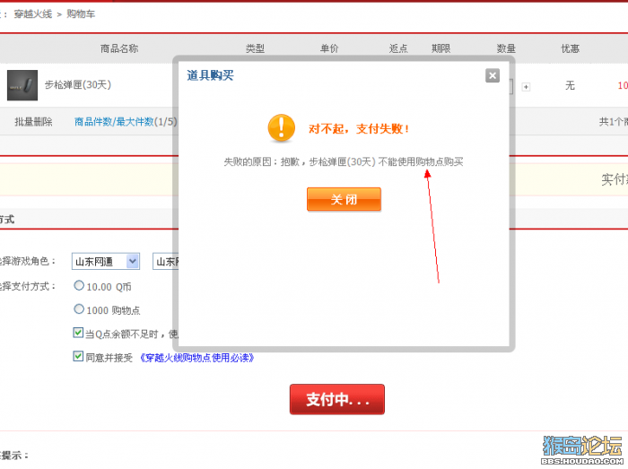Click the 无 discount value
Screen dimensions: 628x469
[x=570, y=85]
